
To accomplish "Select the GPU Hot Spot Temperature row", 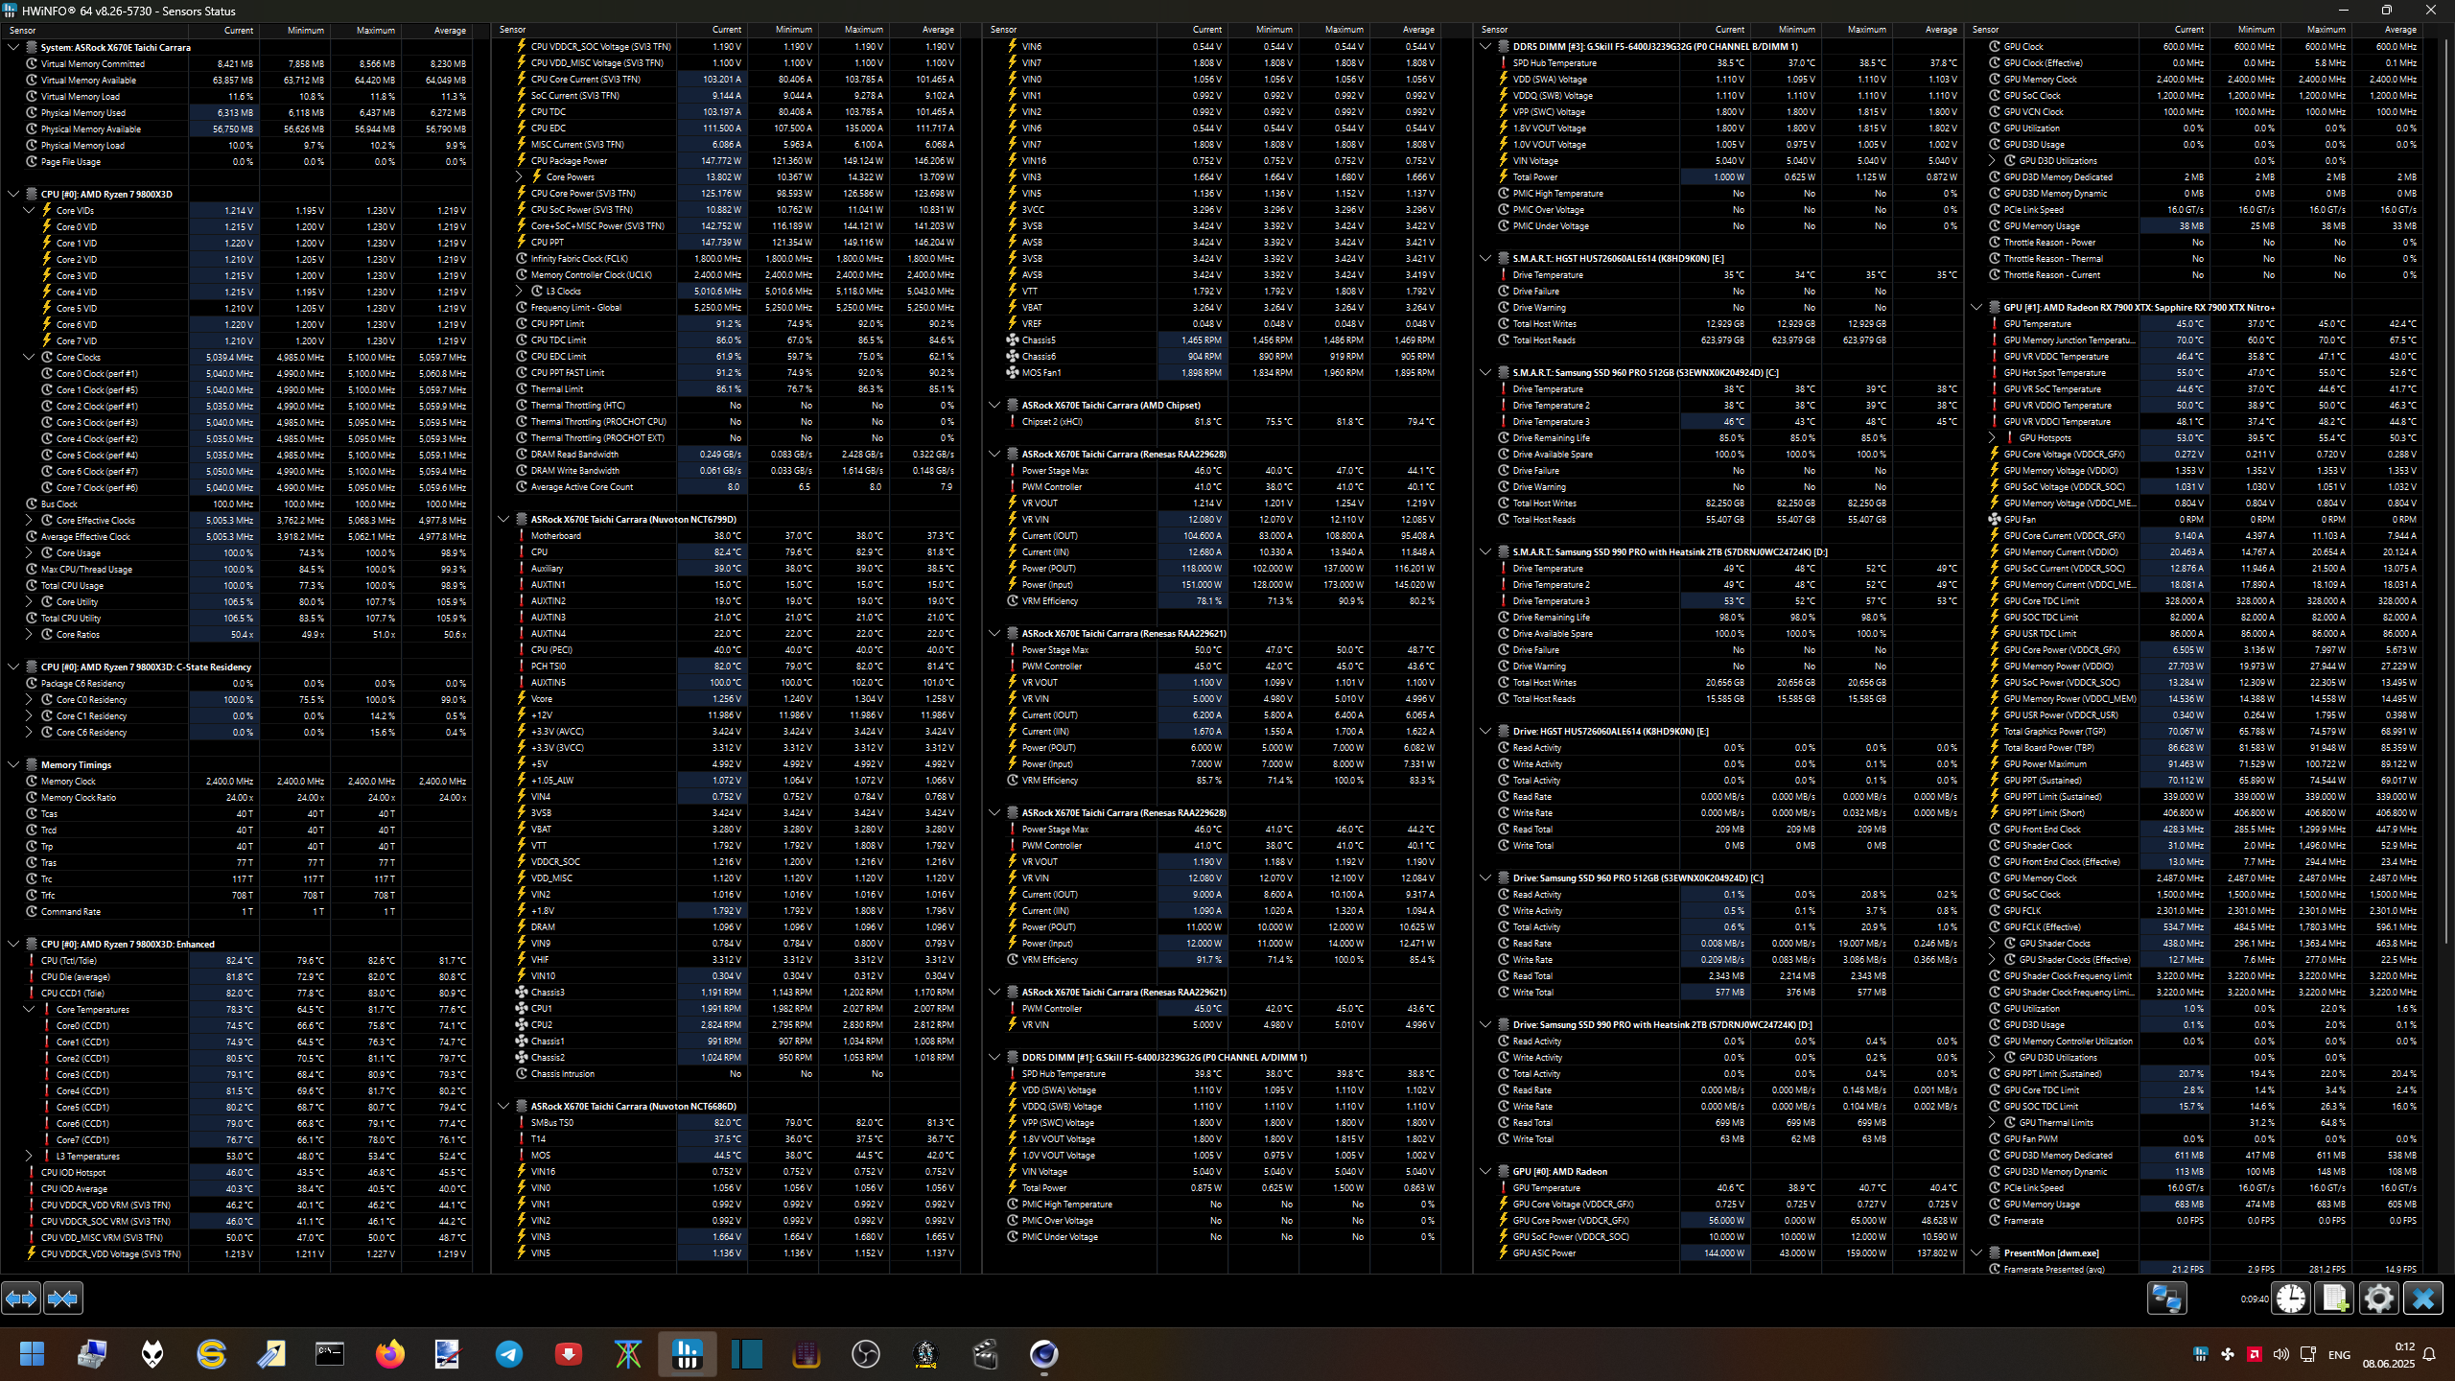I will (x=2054, y=373).
